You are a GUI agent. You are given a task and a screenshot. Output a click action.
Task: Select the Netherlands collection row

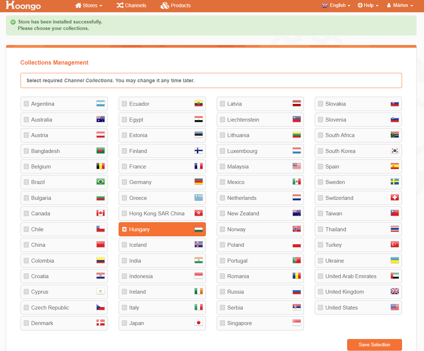pos(260,198)
